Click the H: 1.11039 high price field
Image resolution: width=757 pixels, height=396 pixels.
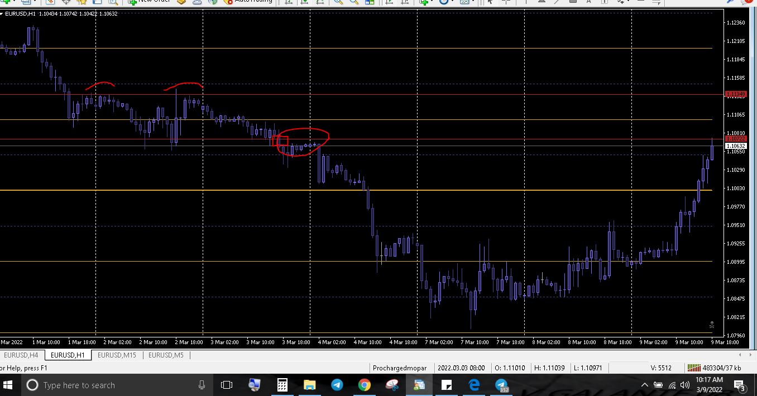[549, 368]
